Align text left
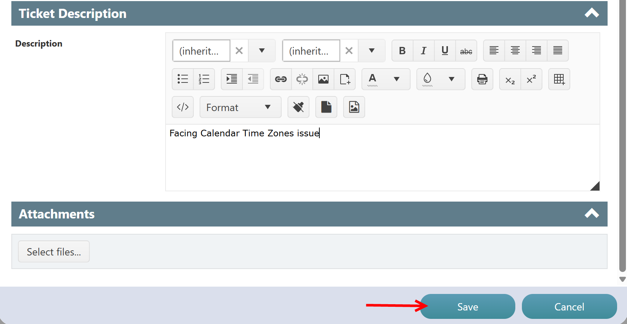 [x=494, y=51]
